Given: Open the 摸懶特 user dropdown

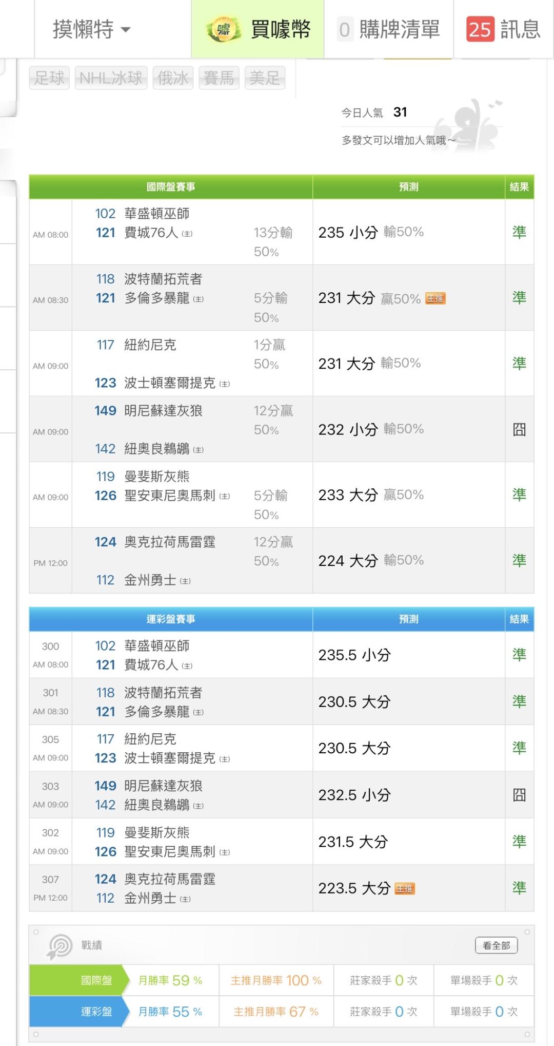Looking at the screenshot, I should (91, 30).
